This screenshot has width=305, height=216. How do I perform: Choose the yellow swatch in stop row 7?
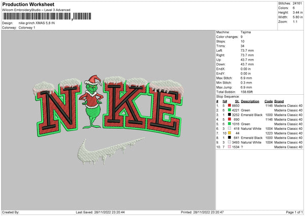(229, 133)
